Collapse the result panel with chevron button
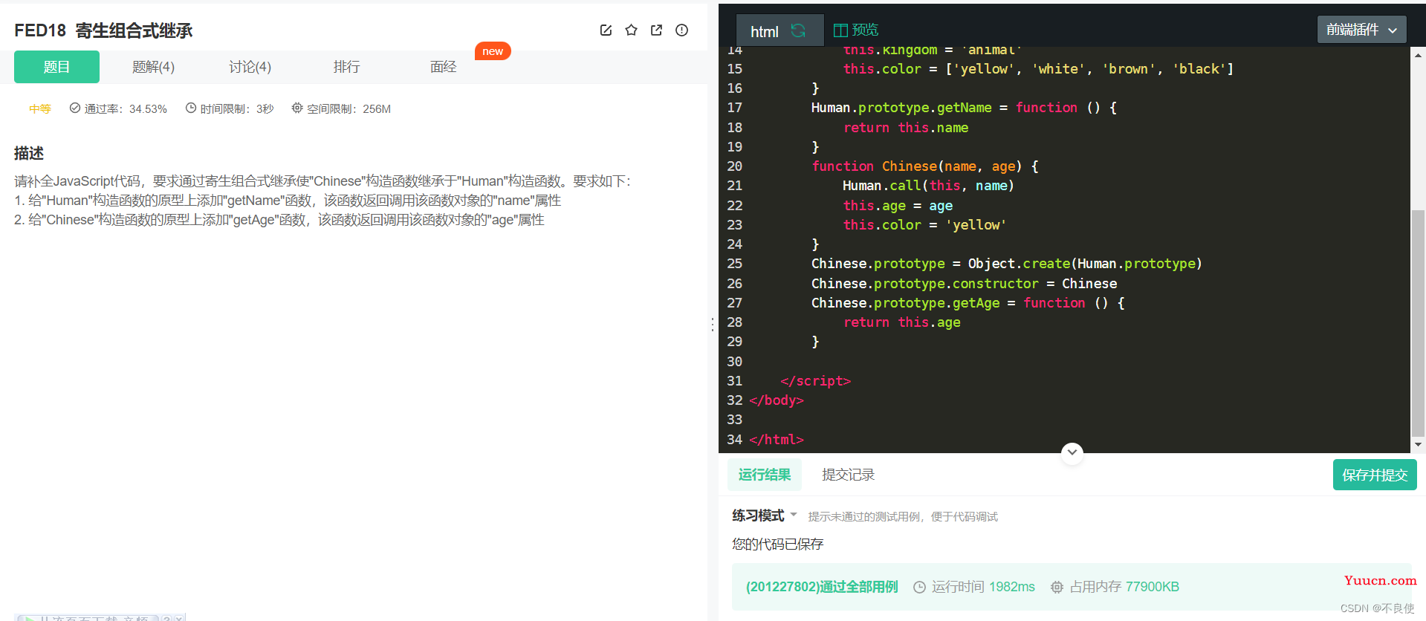The height and width of the screenshot is (621, 1426). [1072, 452]
